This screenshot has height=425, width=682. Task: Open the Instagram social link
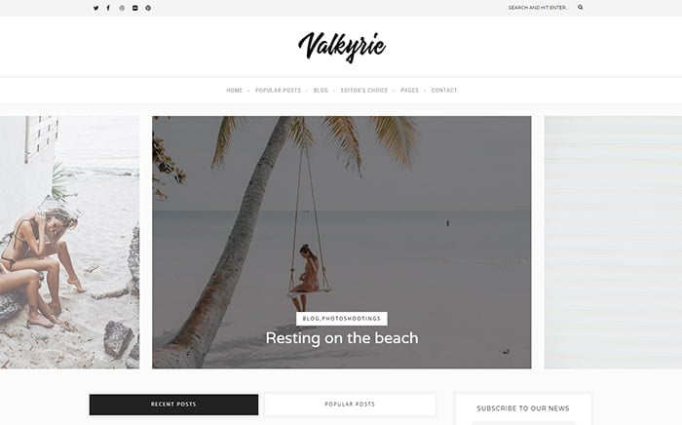[122, 8]
